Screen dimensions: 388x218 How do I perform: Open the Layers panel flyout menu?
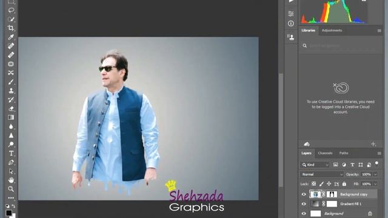[x=379, y=153]
